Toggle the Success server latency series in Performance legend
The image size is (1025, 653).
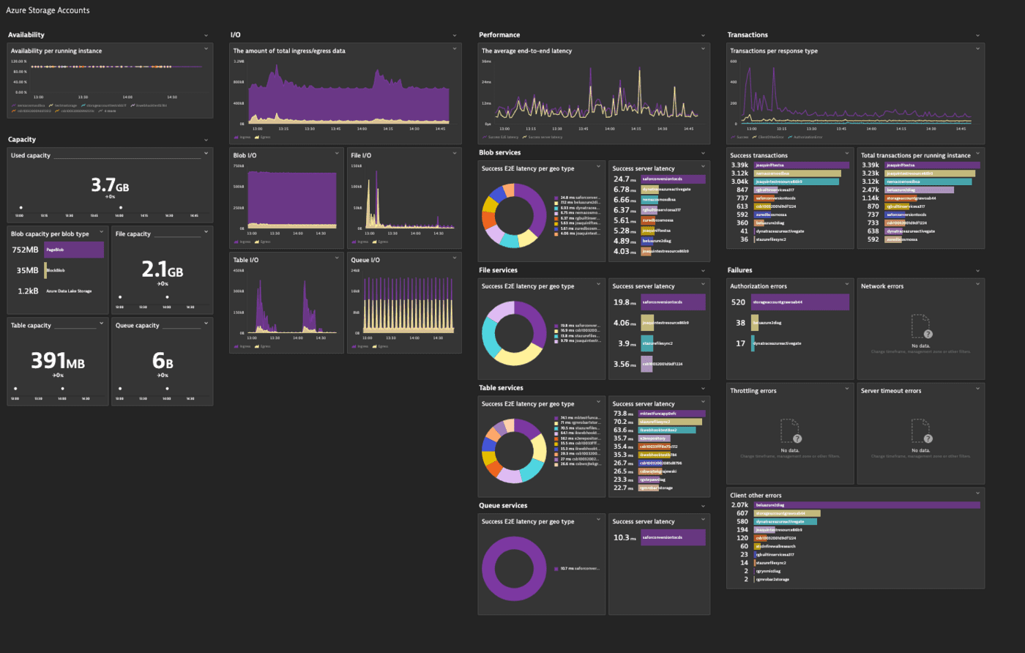pyautogui.click(x=524, y=137)
